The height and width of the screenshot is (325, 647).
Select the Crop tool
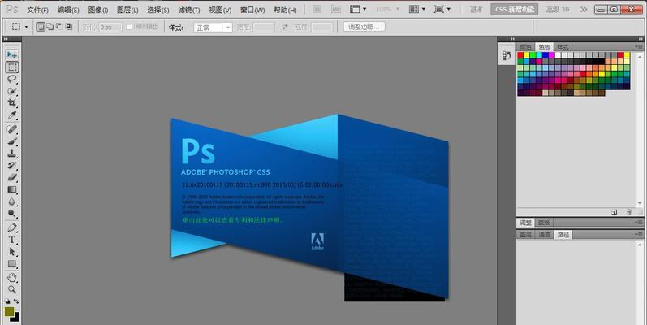pos(12,103)
